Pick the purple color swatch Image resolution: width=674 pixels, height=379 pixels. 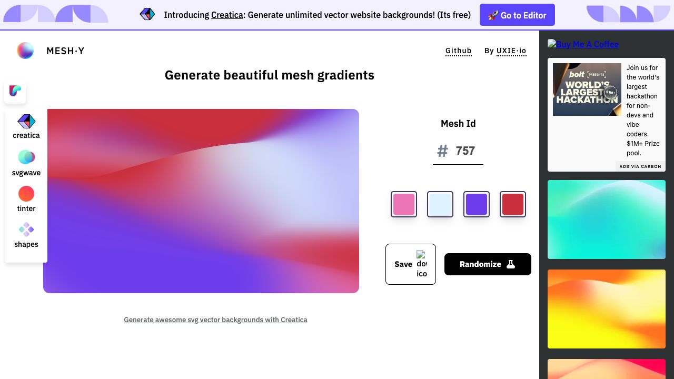477,204
